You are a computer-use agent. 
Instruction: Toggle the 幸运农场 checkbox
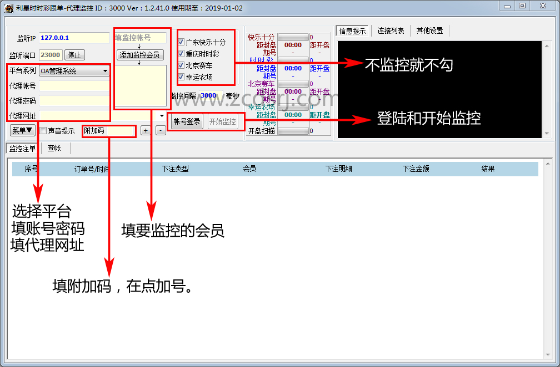point(182,77)
